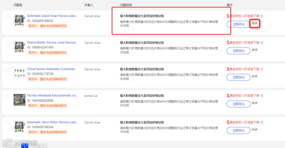Click help icon beside Servo Motor delisting warning
Screen dimensions: 285x148
pos(262,123)
